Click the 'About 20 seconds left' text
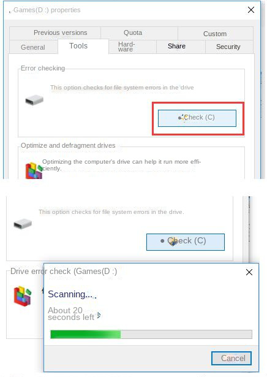Viewport: 267px width, 377px height. [x=72, y=314]
